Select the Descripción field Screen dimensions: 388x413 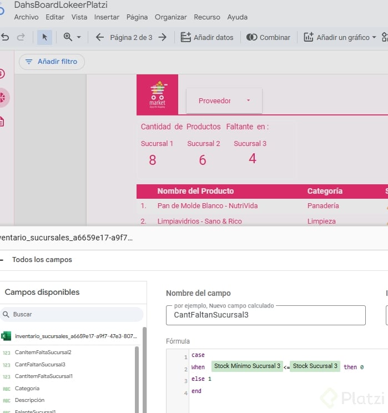pyautogui.click(x=30, y=400)
